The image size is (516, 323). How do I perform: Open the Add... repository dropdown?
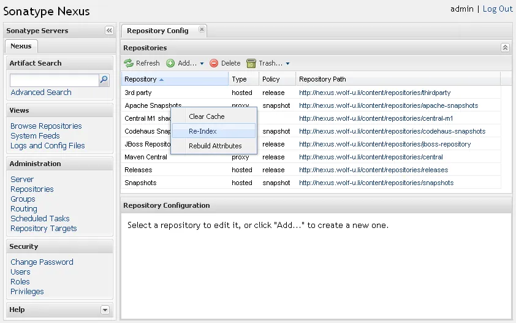tap(185, 63)
